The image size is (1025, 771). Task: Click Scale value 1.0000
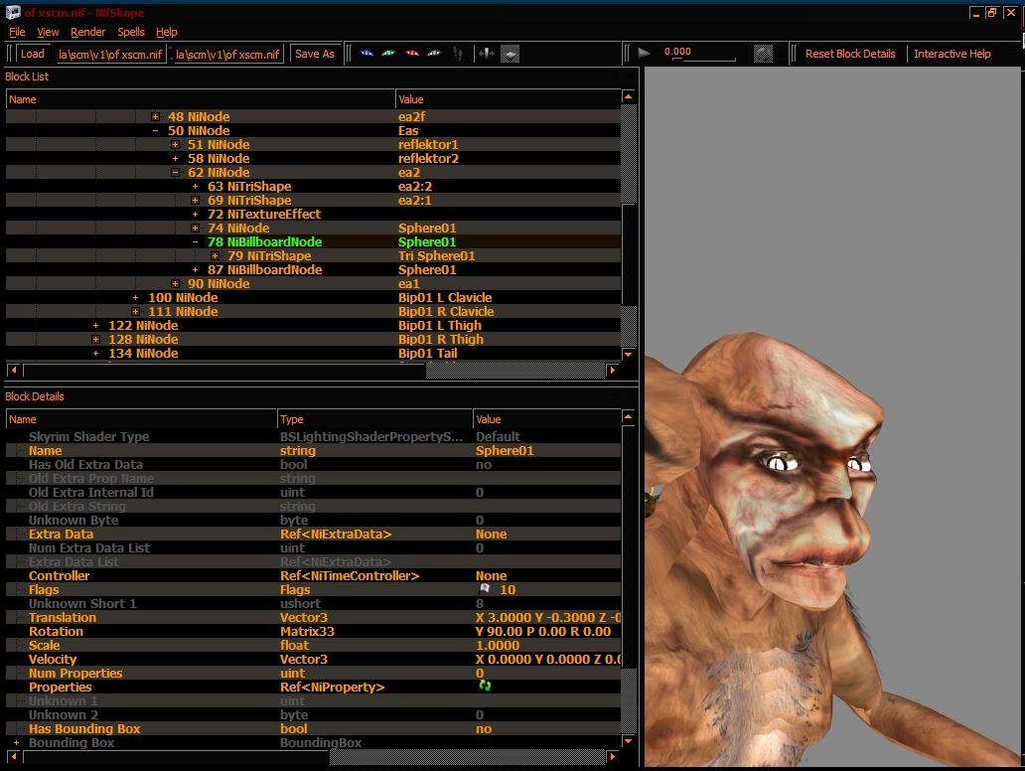pos(498,645)
